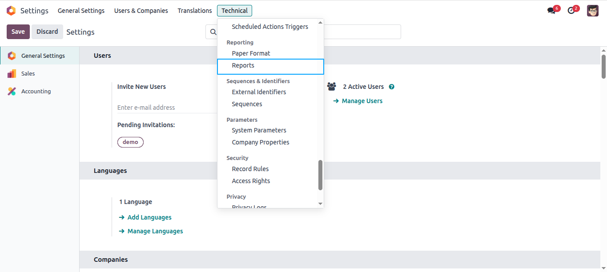Open the Manage Languages link
The width and height of the screenshot is (607, 272).
click(151, 231)
